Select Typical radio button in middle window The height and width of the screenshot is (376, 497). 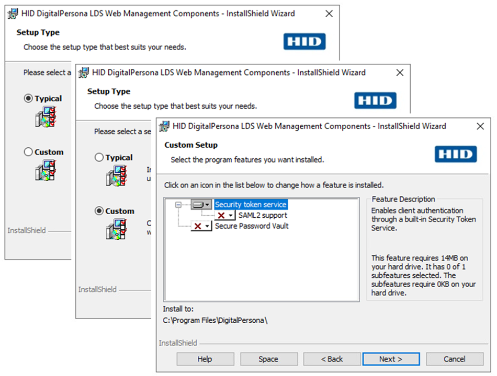tap(99, 158)
